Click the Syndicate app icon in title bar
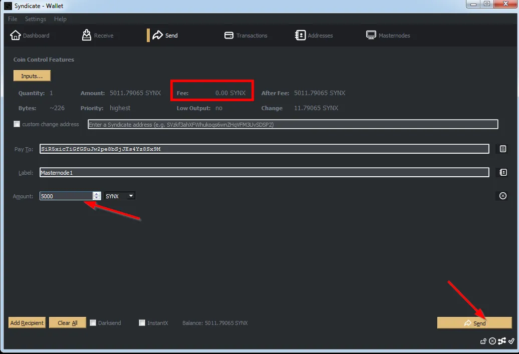 pyautogui.click(x=8, y=6)
